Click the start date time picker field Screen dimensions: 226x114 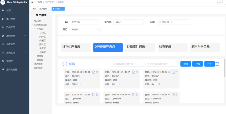coord(128,64)
